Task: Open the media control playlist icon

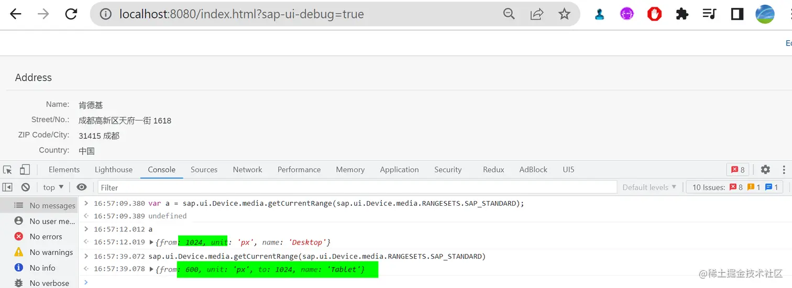Action: tap(710, 14)
